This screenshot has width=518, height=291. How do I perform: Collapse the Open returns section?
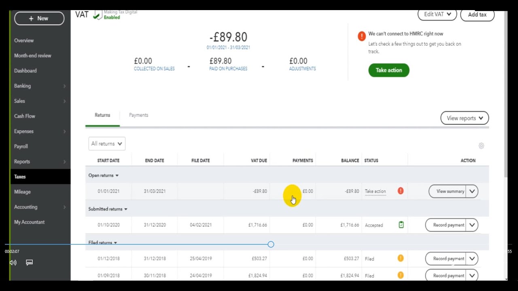(104, 175)
